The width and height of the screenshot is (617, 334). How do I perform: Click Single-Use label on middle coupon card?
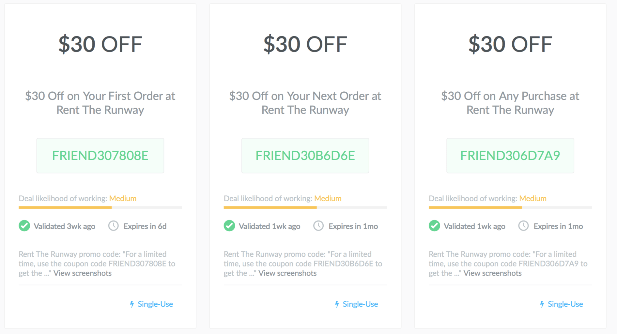[360, 304]
